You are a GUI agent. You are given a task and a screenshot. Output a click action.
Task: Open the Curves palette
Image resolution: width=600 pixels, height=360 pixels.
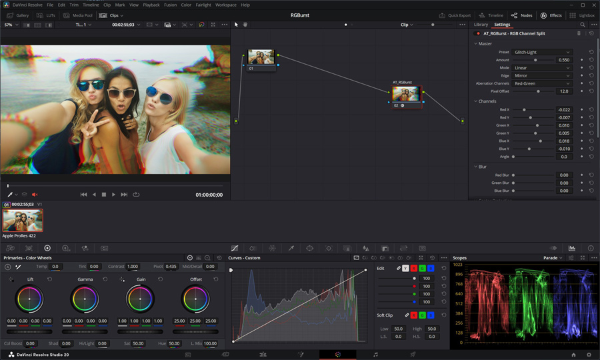pyautogui.click(x=235, y=248)
